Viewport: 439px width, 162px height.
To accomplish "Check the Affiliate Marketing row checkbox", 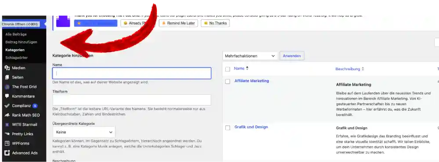I will pyautogui.click(x=227, y=81).
